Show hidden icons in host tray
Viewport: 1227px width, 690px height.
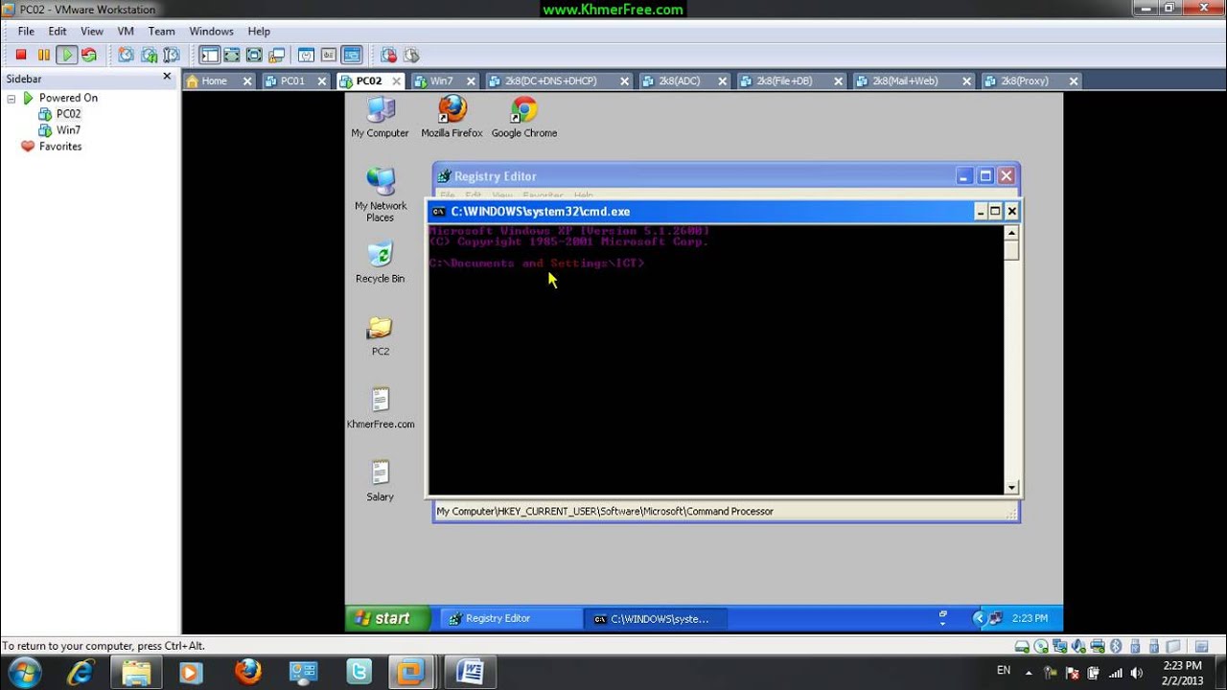click(1030, 672)
